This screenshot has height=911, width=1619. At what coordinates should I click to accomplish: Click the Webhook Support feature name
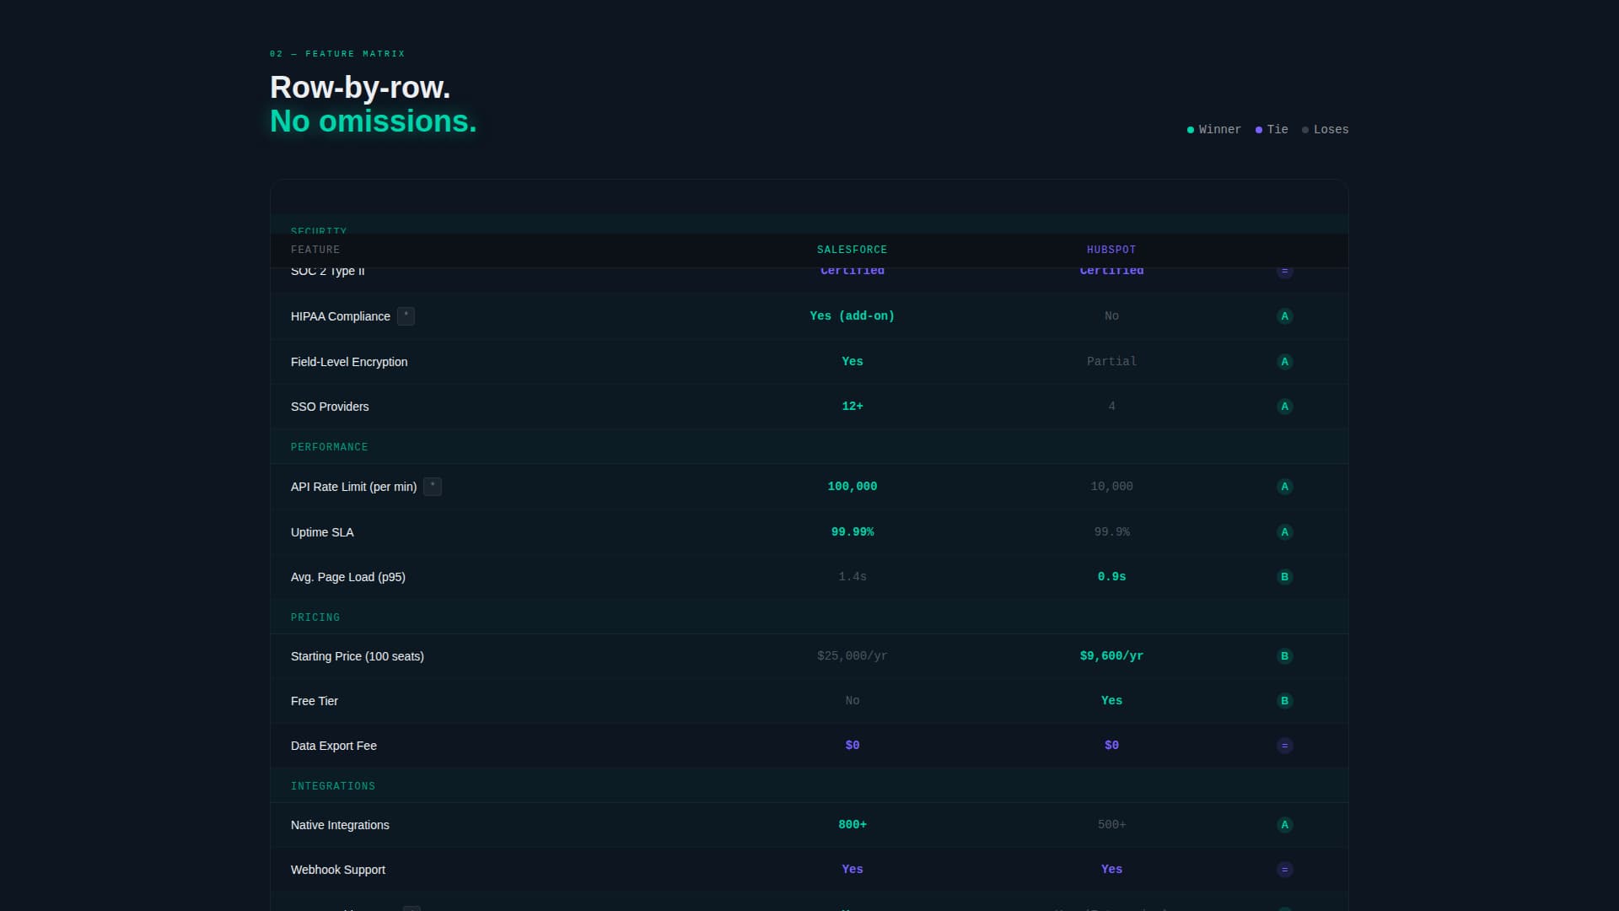(338, 870)
